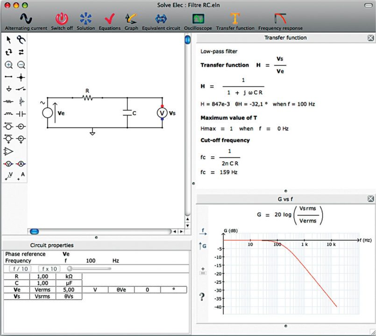376x336 pixels.
Task: Select the ground symbol tool
Action: tap(9, 89)
